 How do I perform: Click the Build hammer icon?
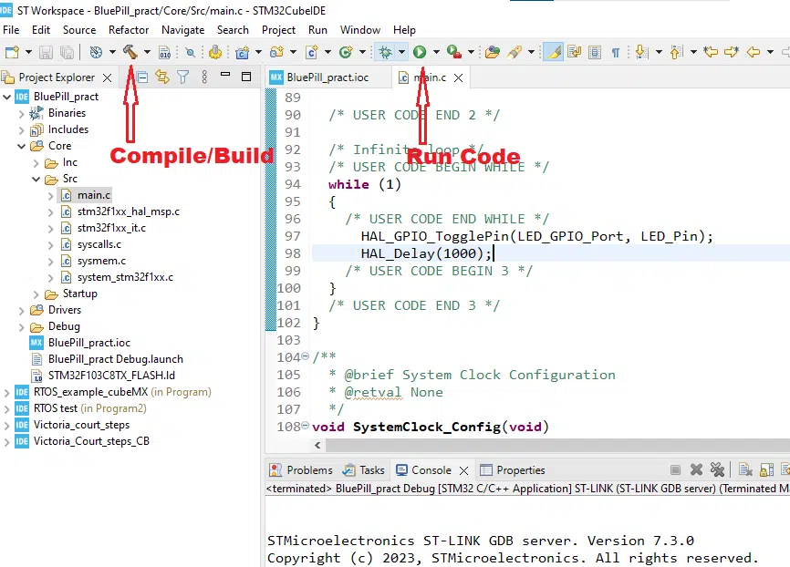pos(130,52)
